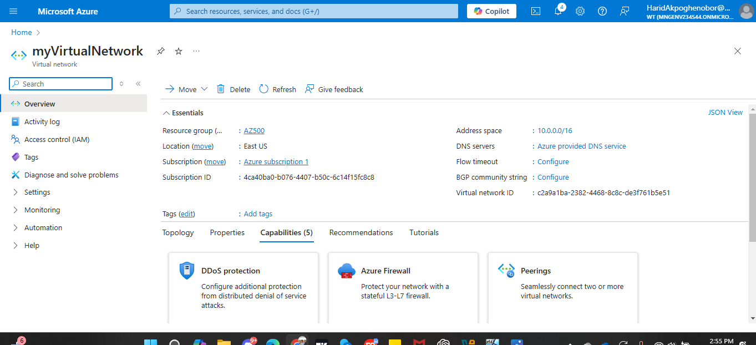The image size is (756, 345).
Task: Expand the Settings section in the sidebar
Action: click(x=37, y=191)
